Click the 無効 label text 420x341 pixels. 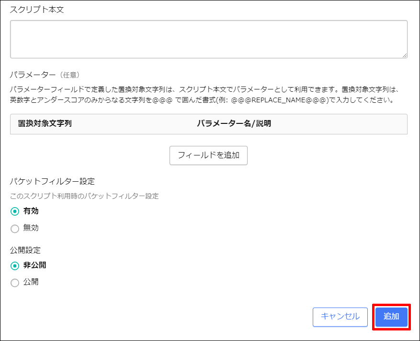click(x=31, y=228)
